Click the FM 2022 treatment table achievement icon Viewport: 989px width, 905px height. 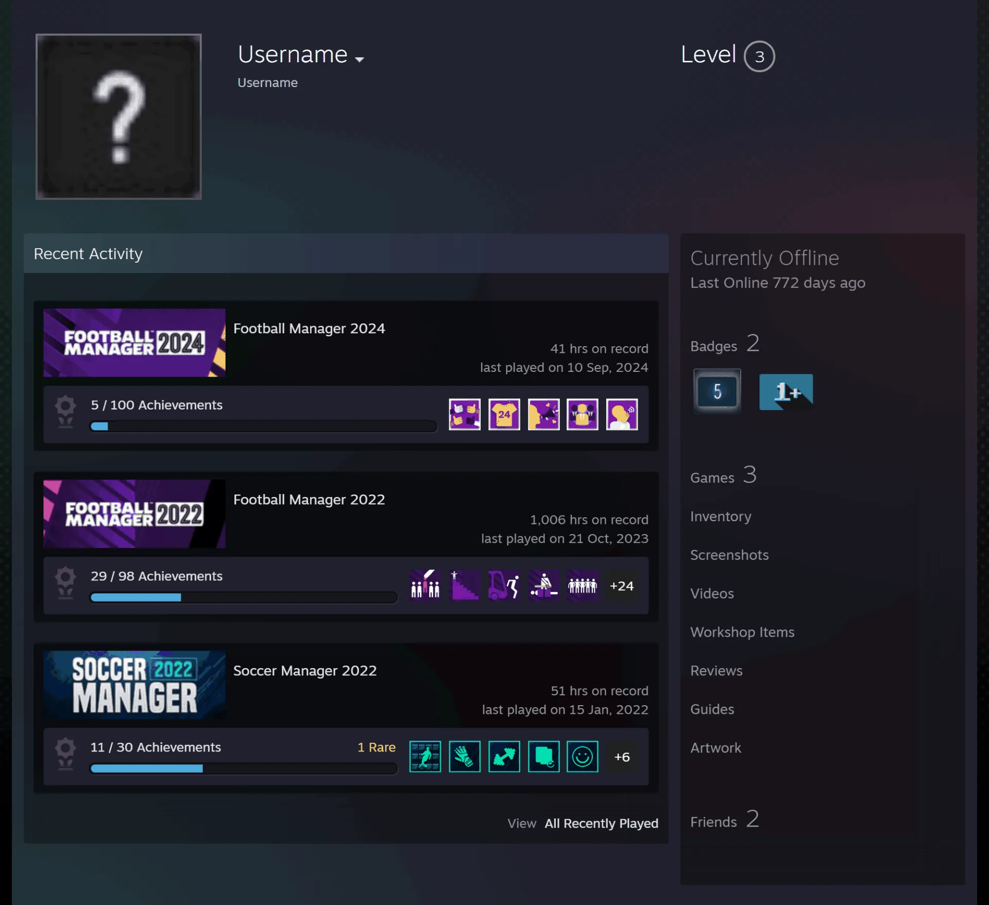tap(543, 585)
